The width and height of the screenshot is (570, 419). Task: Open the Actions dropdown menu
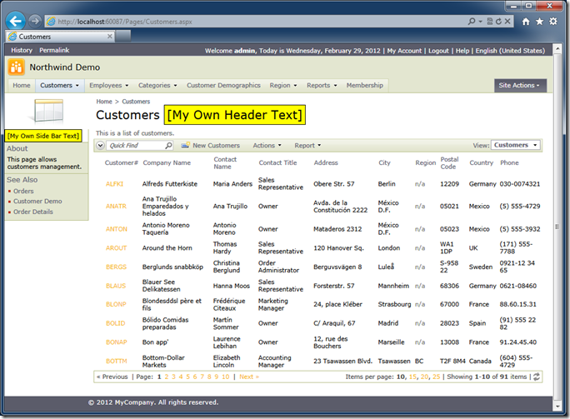point(267,146)
